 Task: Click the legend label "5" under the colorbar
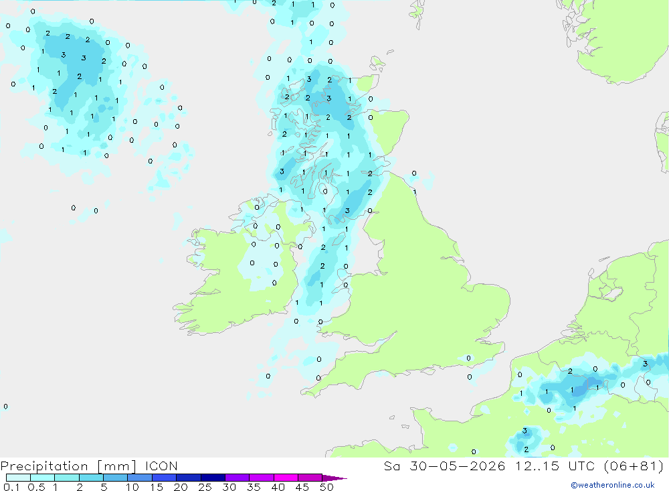(x=104, y=487)
